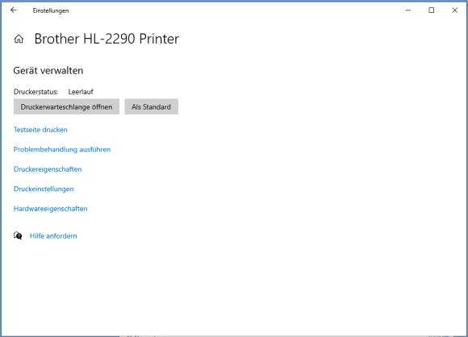The height and width of the screenshot is (337, 468).
Task: Click the help chat bubble icon
Action: click(x=18, y=235)
